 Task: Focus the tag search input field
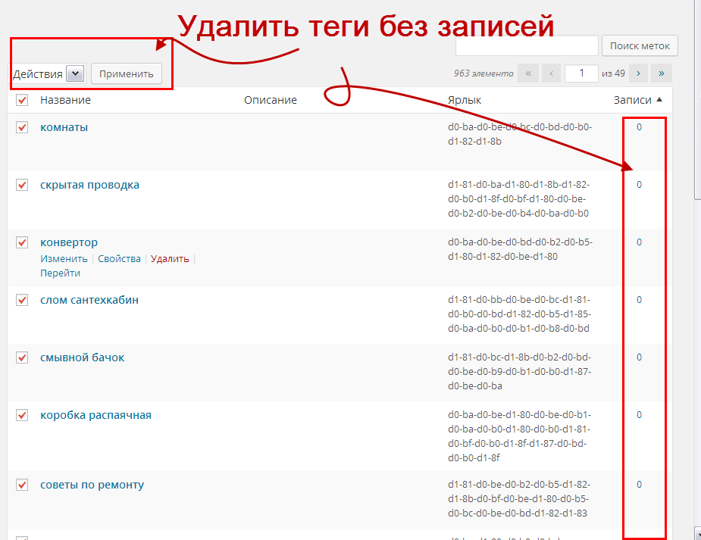point(527,45)
